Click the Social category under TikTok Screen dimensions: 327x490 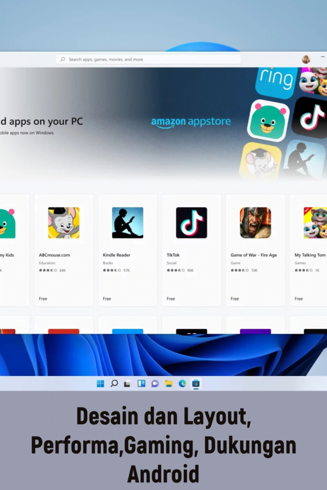tap(171, 263)
